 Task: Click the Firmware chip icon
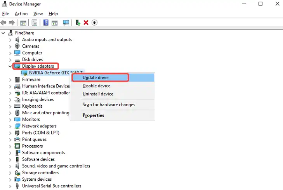point(17,80)
